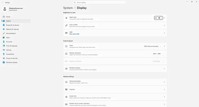Viewport: 199px width, 107px height.
Task: Click the System monitor icon in sidebar
Action: click(4, 21)
